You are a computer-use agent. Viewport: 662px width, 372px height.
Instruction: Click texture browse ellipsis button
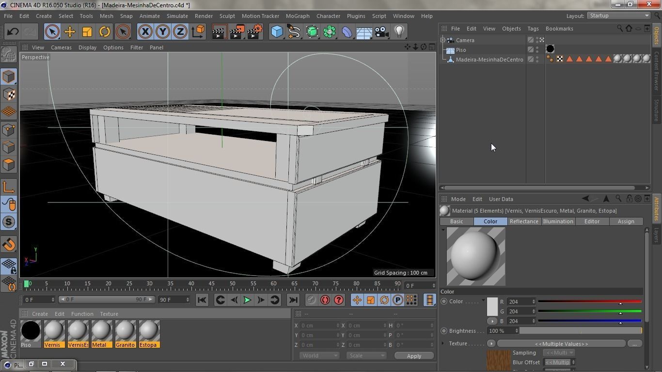tap(634, 343)
